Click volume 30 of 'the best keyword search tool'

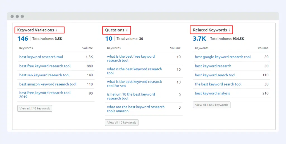tap(266, 84)
